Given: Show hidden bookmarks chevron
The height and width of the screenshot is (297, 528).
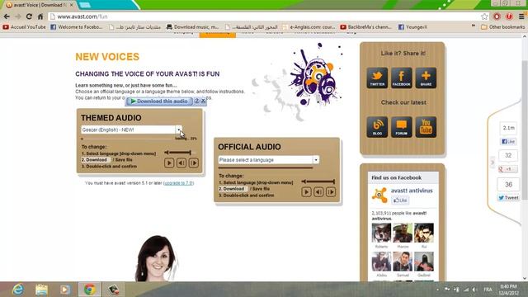Looking at the screenshot, I should [x=474, y=26].
